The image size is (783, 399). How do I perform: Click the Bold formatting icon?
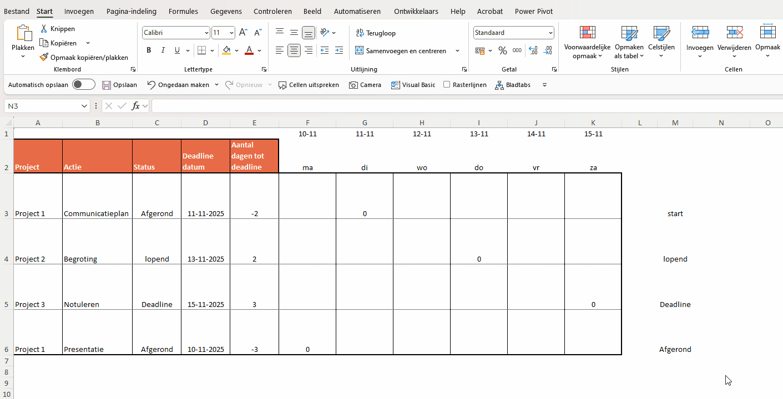149,50
